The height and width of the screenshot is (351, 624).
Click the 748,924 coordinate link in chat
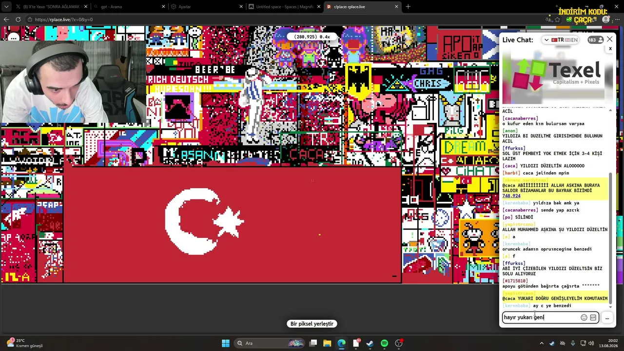pyautogui.click(x=511, y=195)
